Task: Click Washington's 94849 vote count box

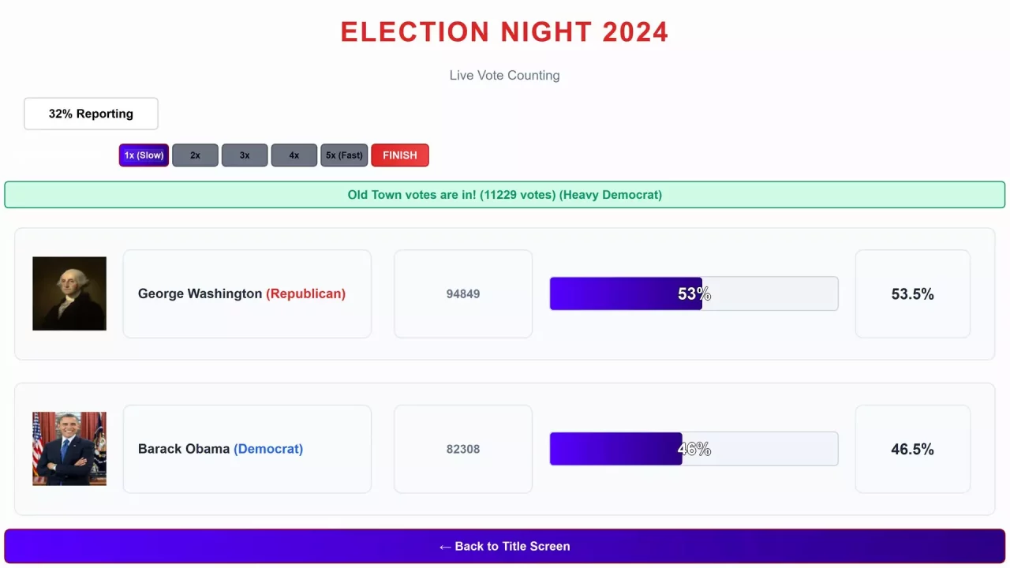Action: pyautogui.click(x=463, y=293)
